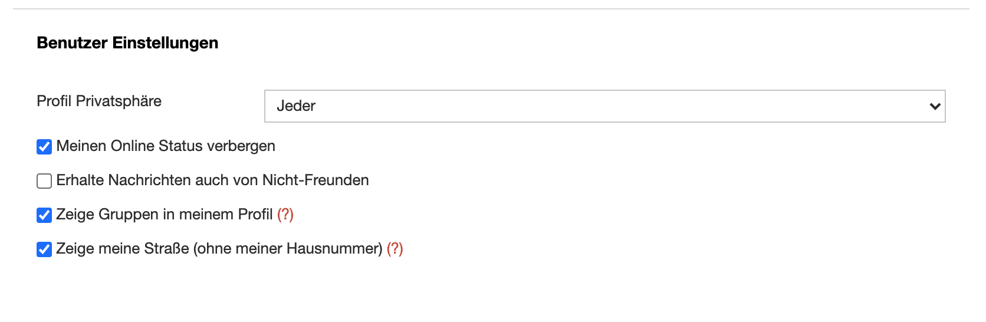Screen dimensions: 986x322
Task: Click the 'Zeige Gruppen in meinem Profil' label
Action: point(164,215)
